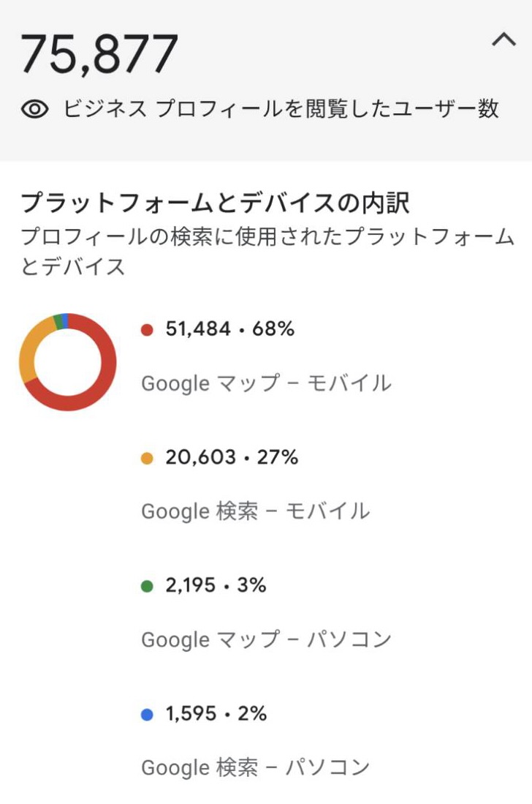Click the center hole of the donut chart
Viewport: 532px width, 804px height.
tap(67, 360)
